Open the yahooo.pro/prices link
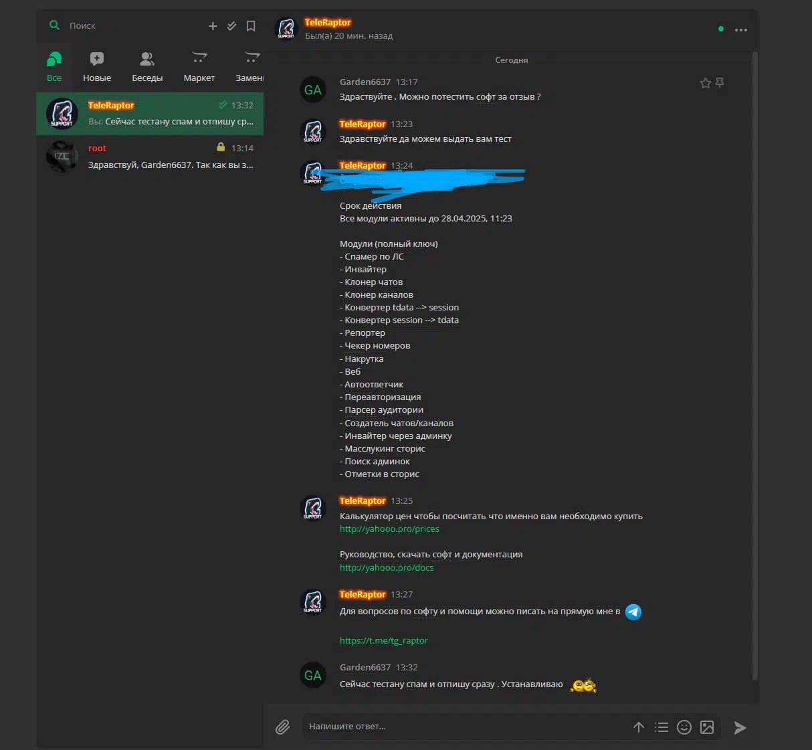This screenshot has height=750, width=812. (x=389, y=529)
